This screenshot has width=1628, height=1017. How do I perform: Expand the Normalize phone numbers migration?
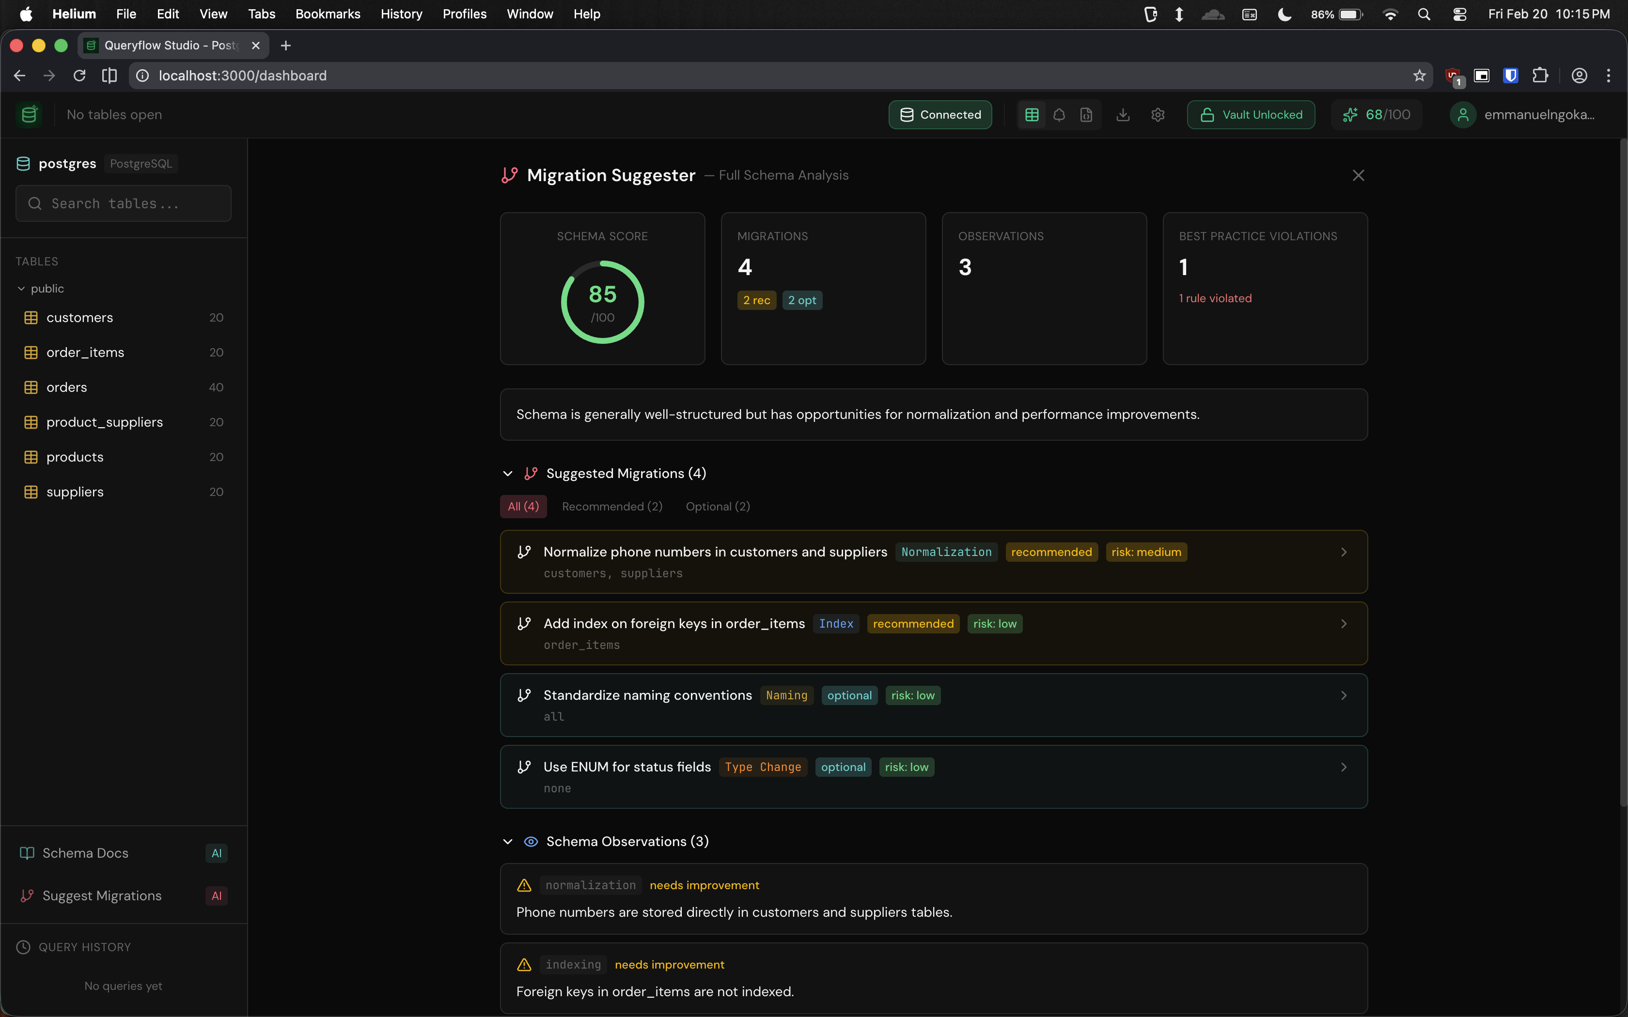coord(934,562)
